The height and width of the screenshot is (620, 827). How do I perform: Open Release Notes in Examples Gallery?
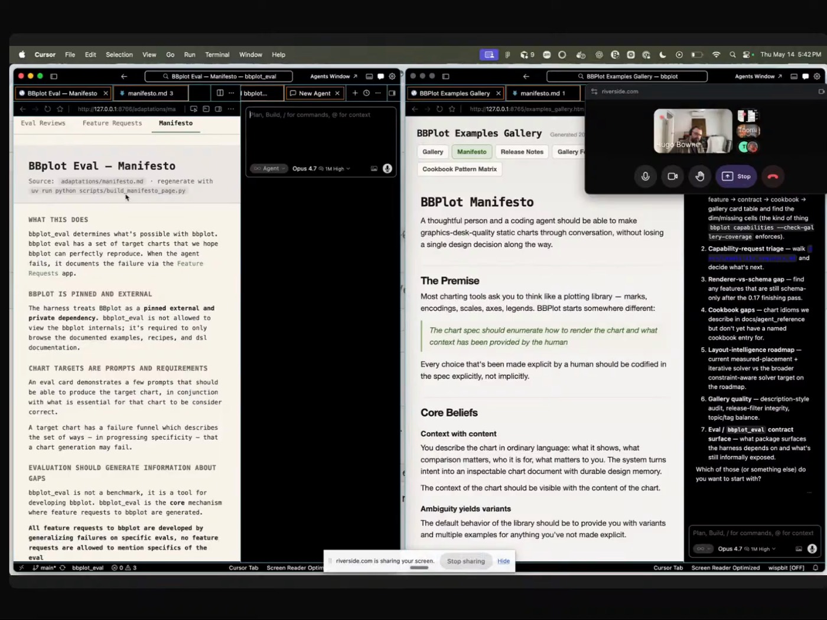(x=522, y=152)
